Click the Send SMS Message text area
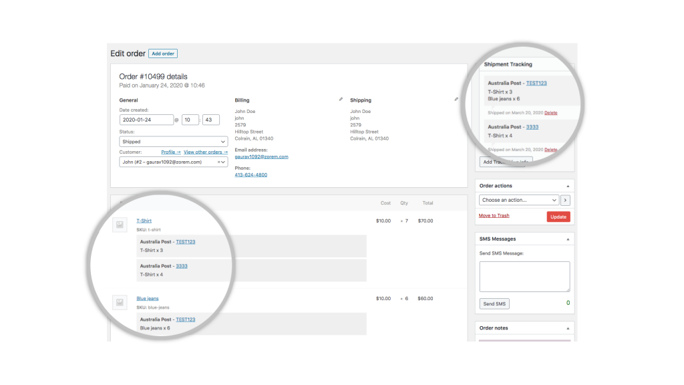The image size is (684, 385). click(524, 277)
